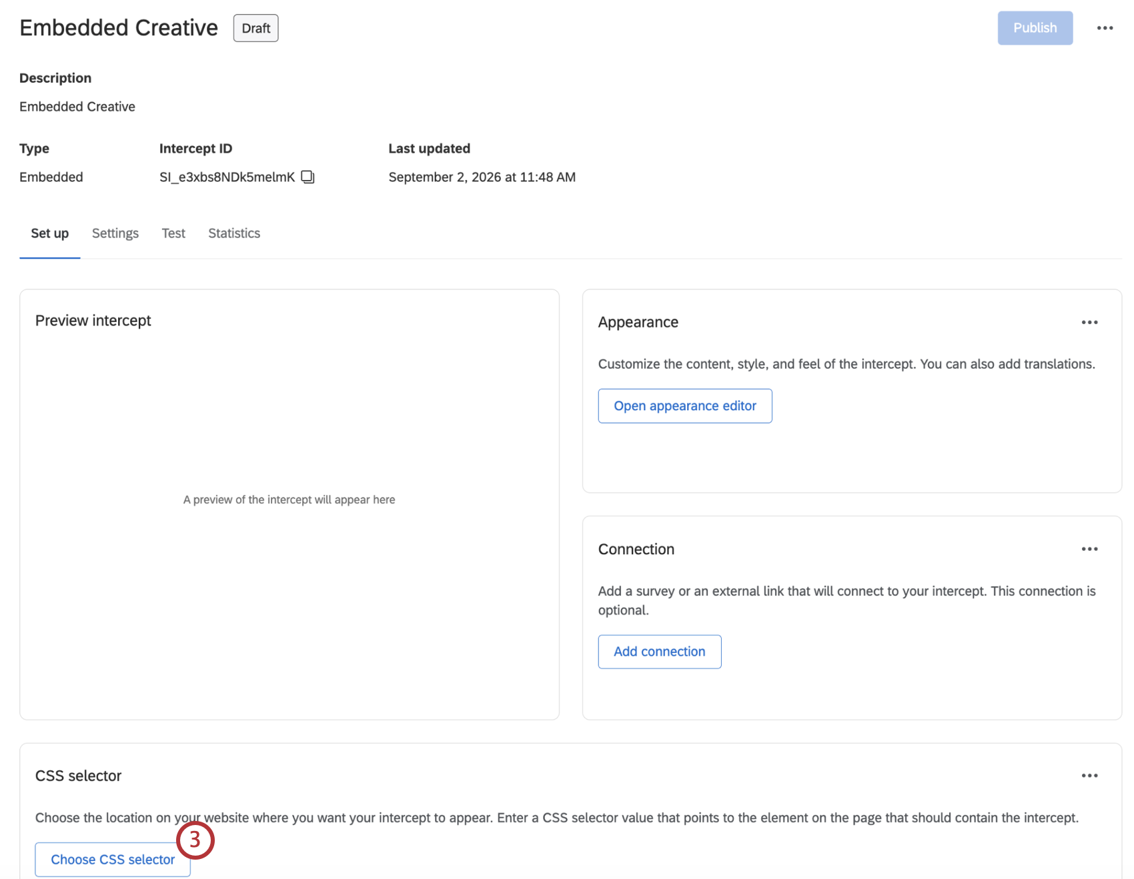View the Statistics tab
The image size is (1134, 879).
pyautogui.click(x=234, y=233)
